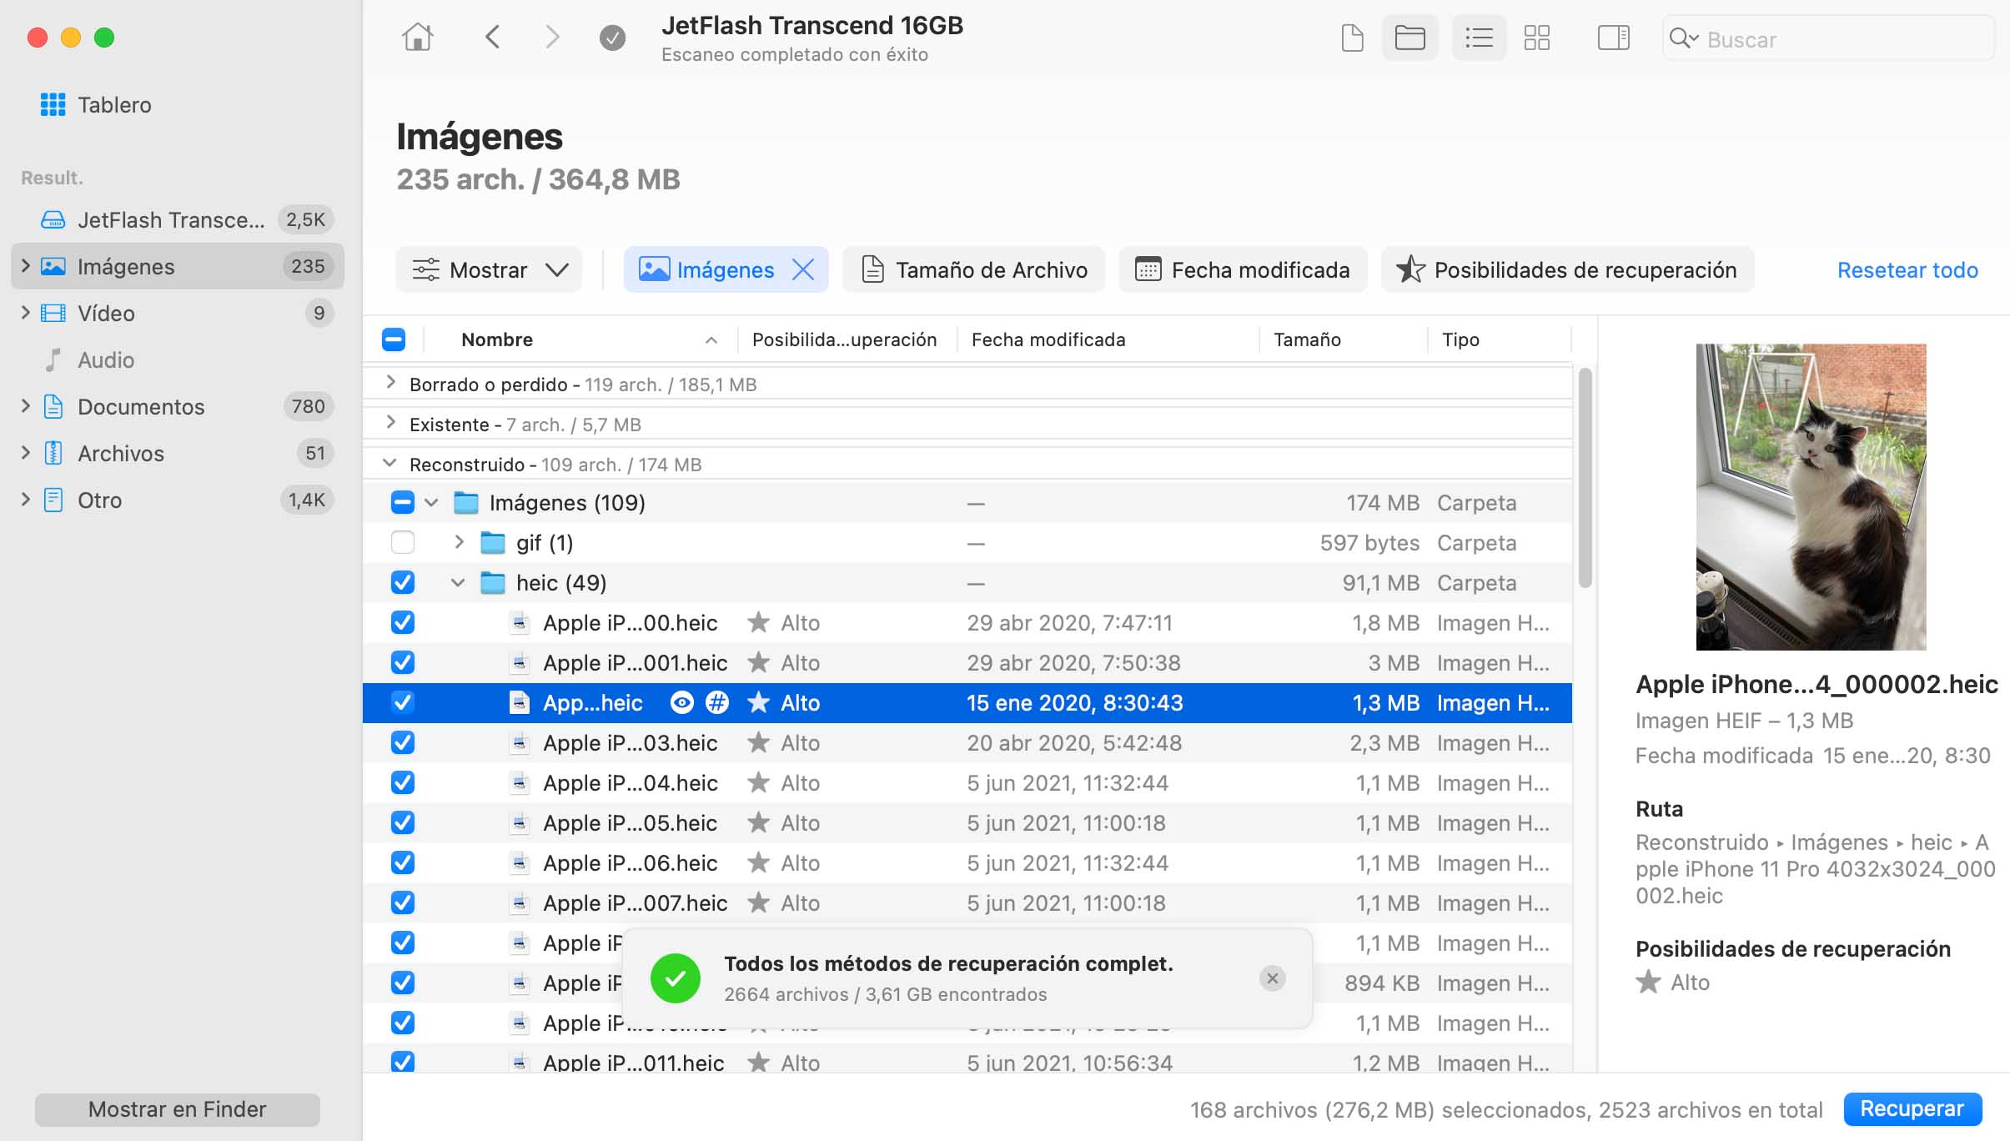This screenshot has width=2010, height=1141.
Task: Open the Otro category in sidebar
Action: pos(178,500)
